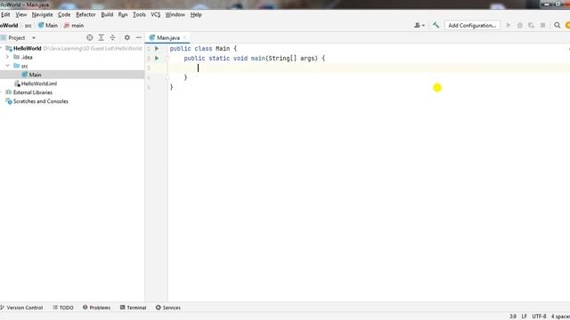This screenshot has width=570, height=320.
Task: Click UTF-8 encoding in status bar
Action: coord(539,316)
